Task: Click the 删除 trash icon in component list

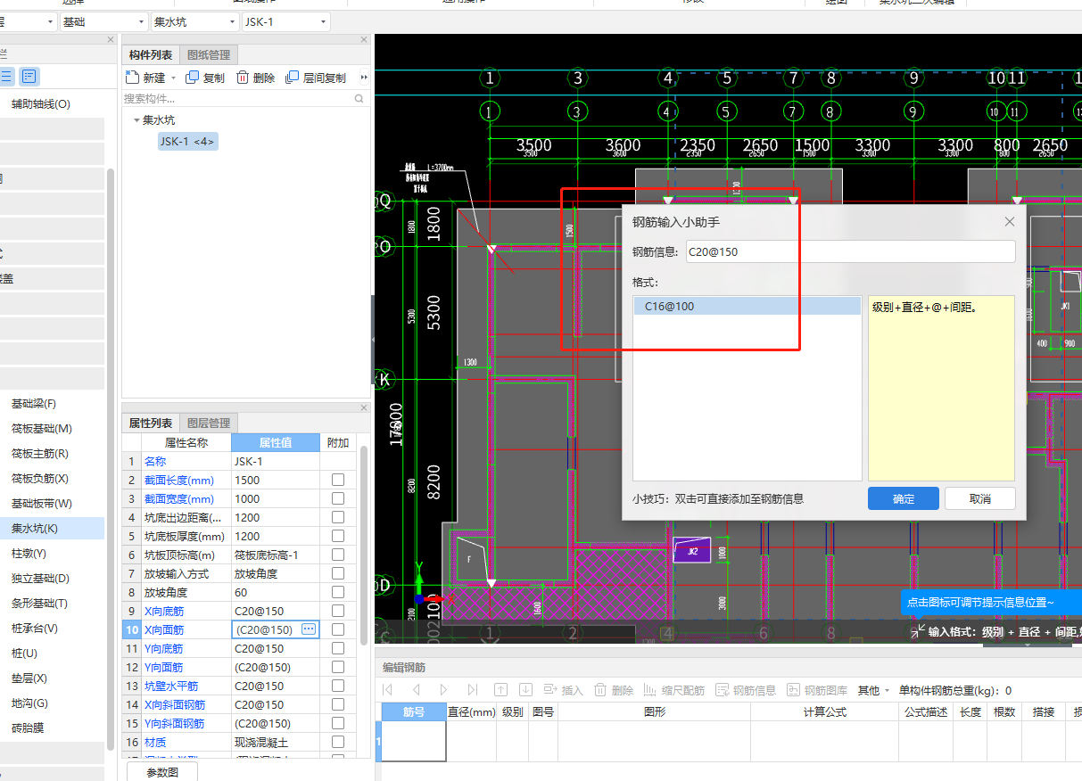Action: coord(243,78)
